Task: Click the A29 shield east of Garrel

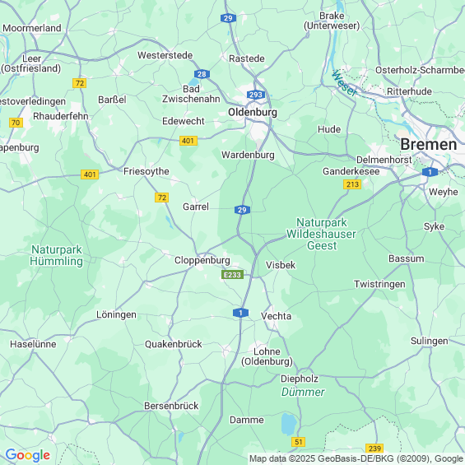Action: (242, 210)
